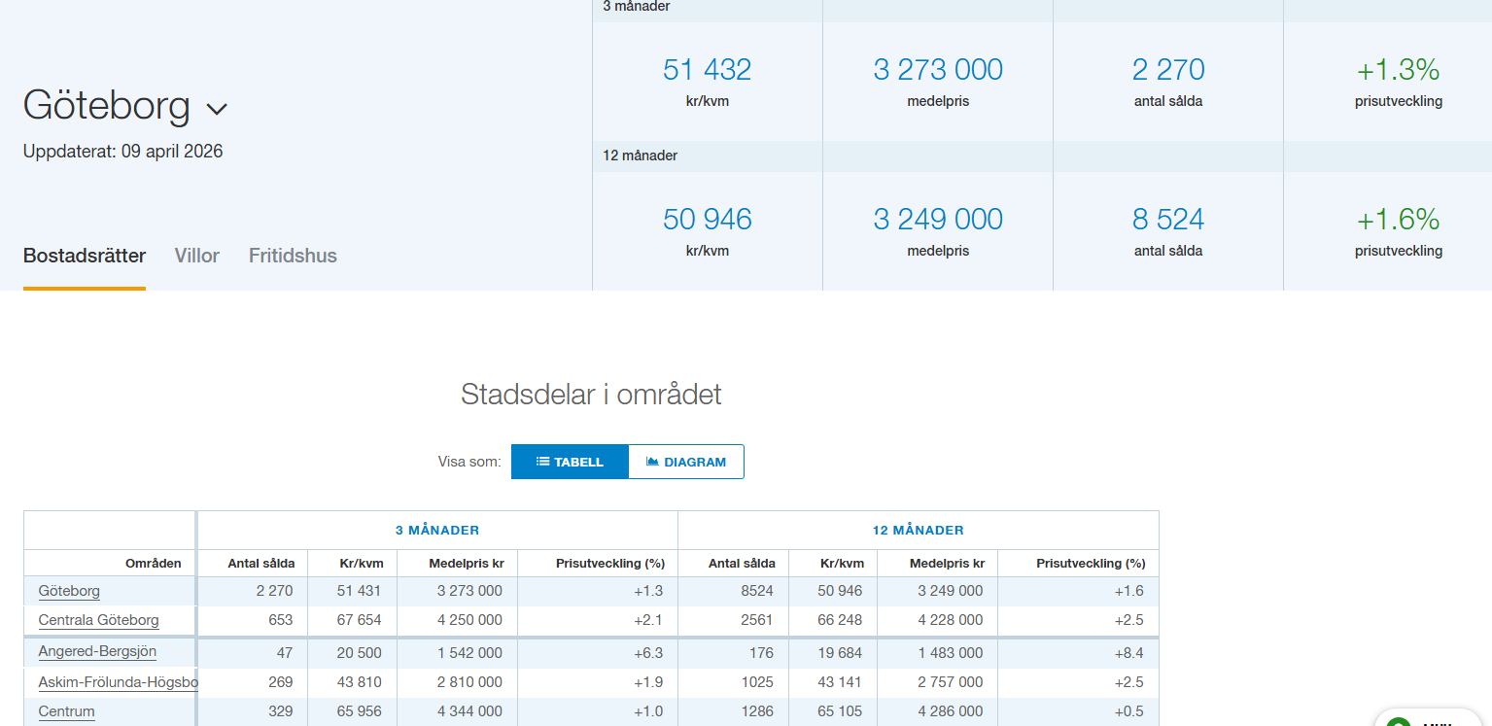Click the 12 MÅNADER table header
The height and width of the screenshot is (726, 1492).
pos(918,531)
